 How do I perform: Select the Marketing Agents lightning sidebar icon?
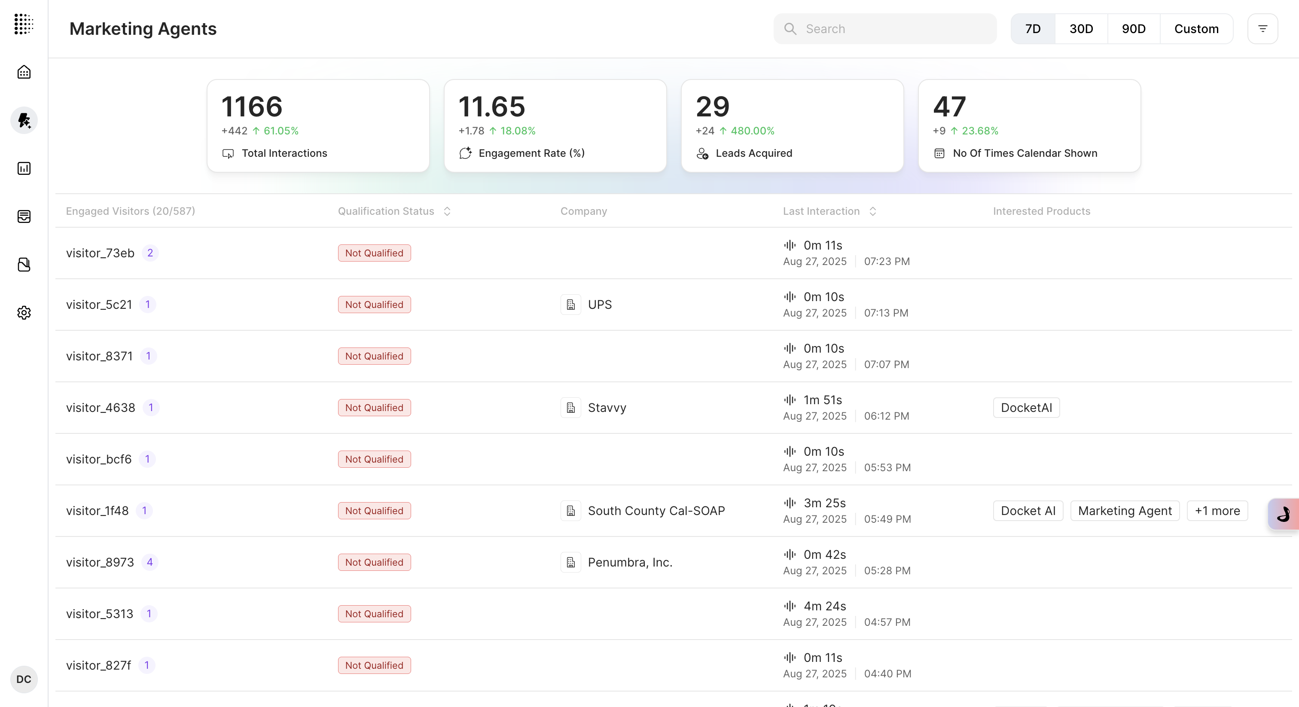tap(24, 120)
